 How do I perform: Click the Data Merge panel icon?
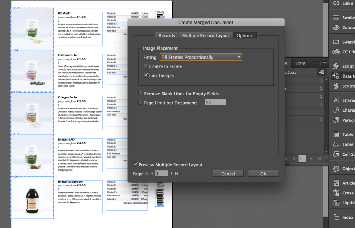(x=336, y=76)
